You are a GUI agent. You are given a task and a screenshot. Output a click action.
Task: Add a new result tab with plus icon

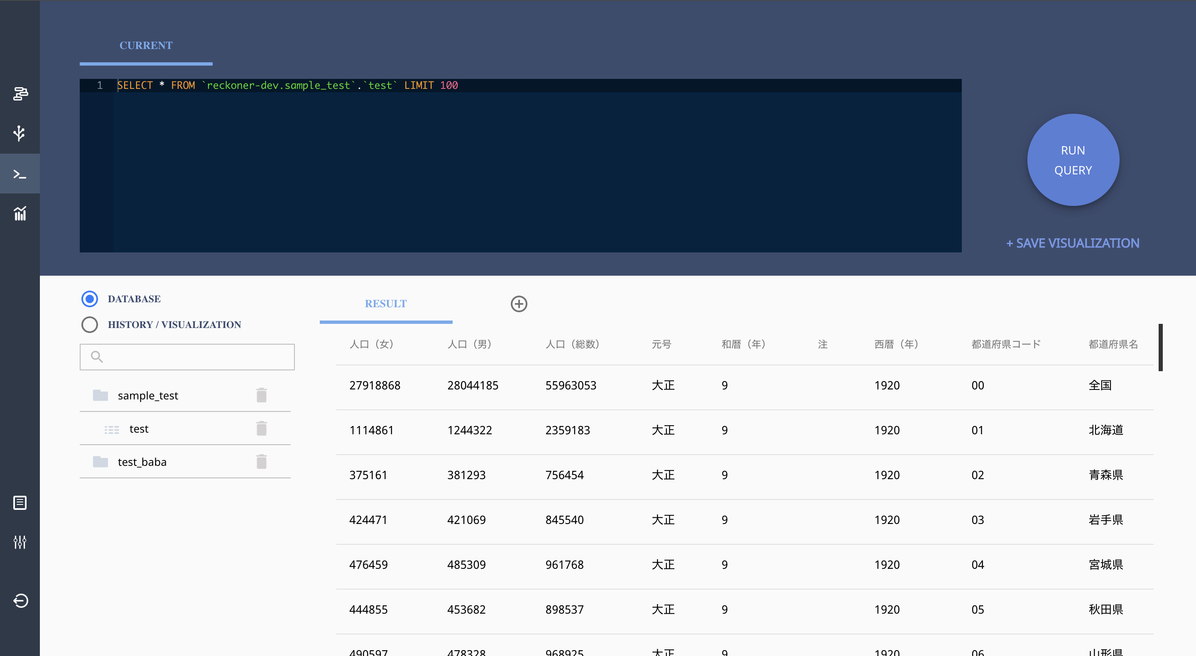(519, 304)
